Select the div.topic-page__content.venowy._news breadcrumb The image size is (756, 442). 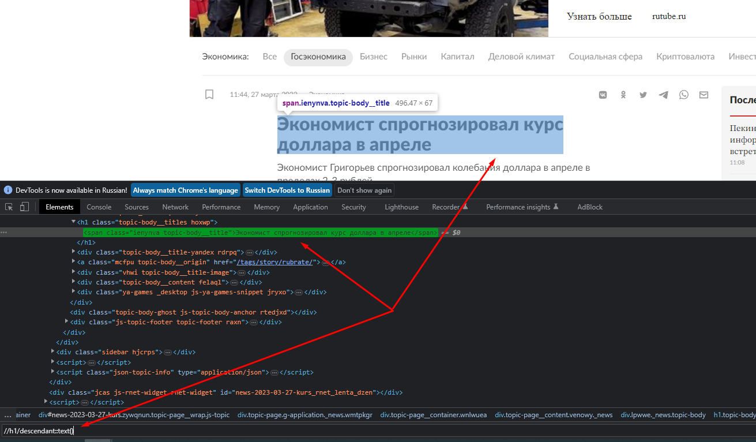554,415
